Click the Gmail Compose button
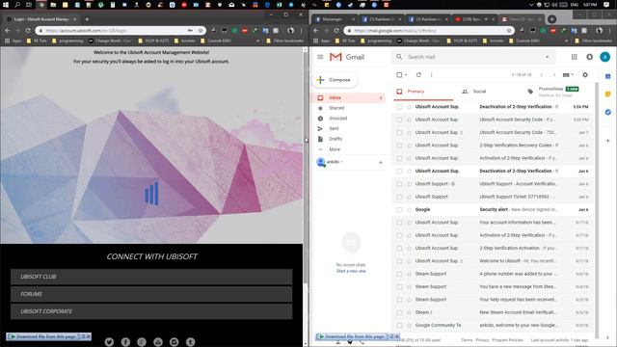 pyautogui.click(x=335, y=80)
